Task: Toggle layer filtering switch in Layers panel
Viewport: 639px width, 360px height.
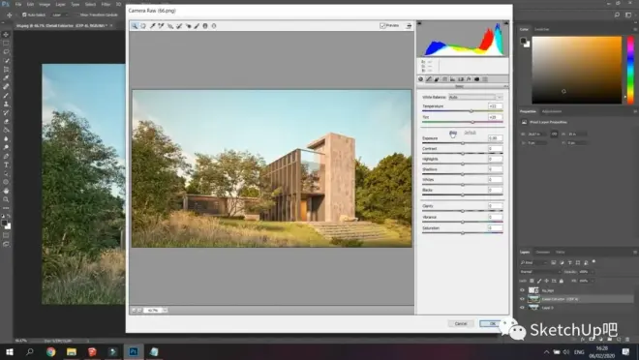Action: point(593,262)
